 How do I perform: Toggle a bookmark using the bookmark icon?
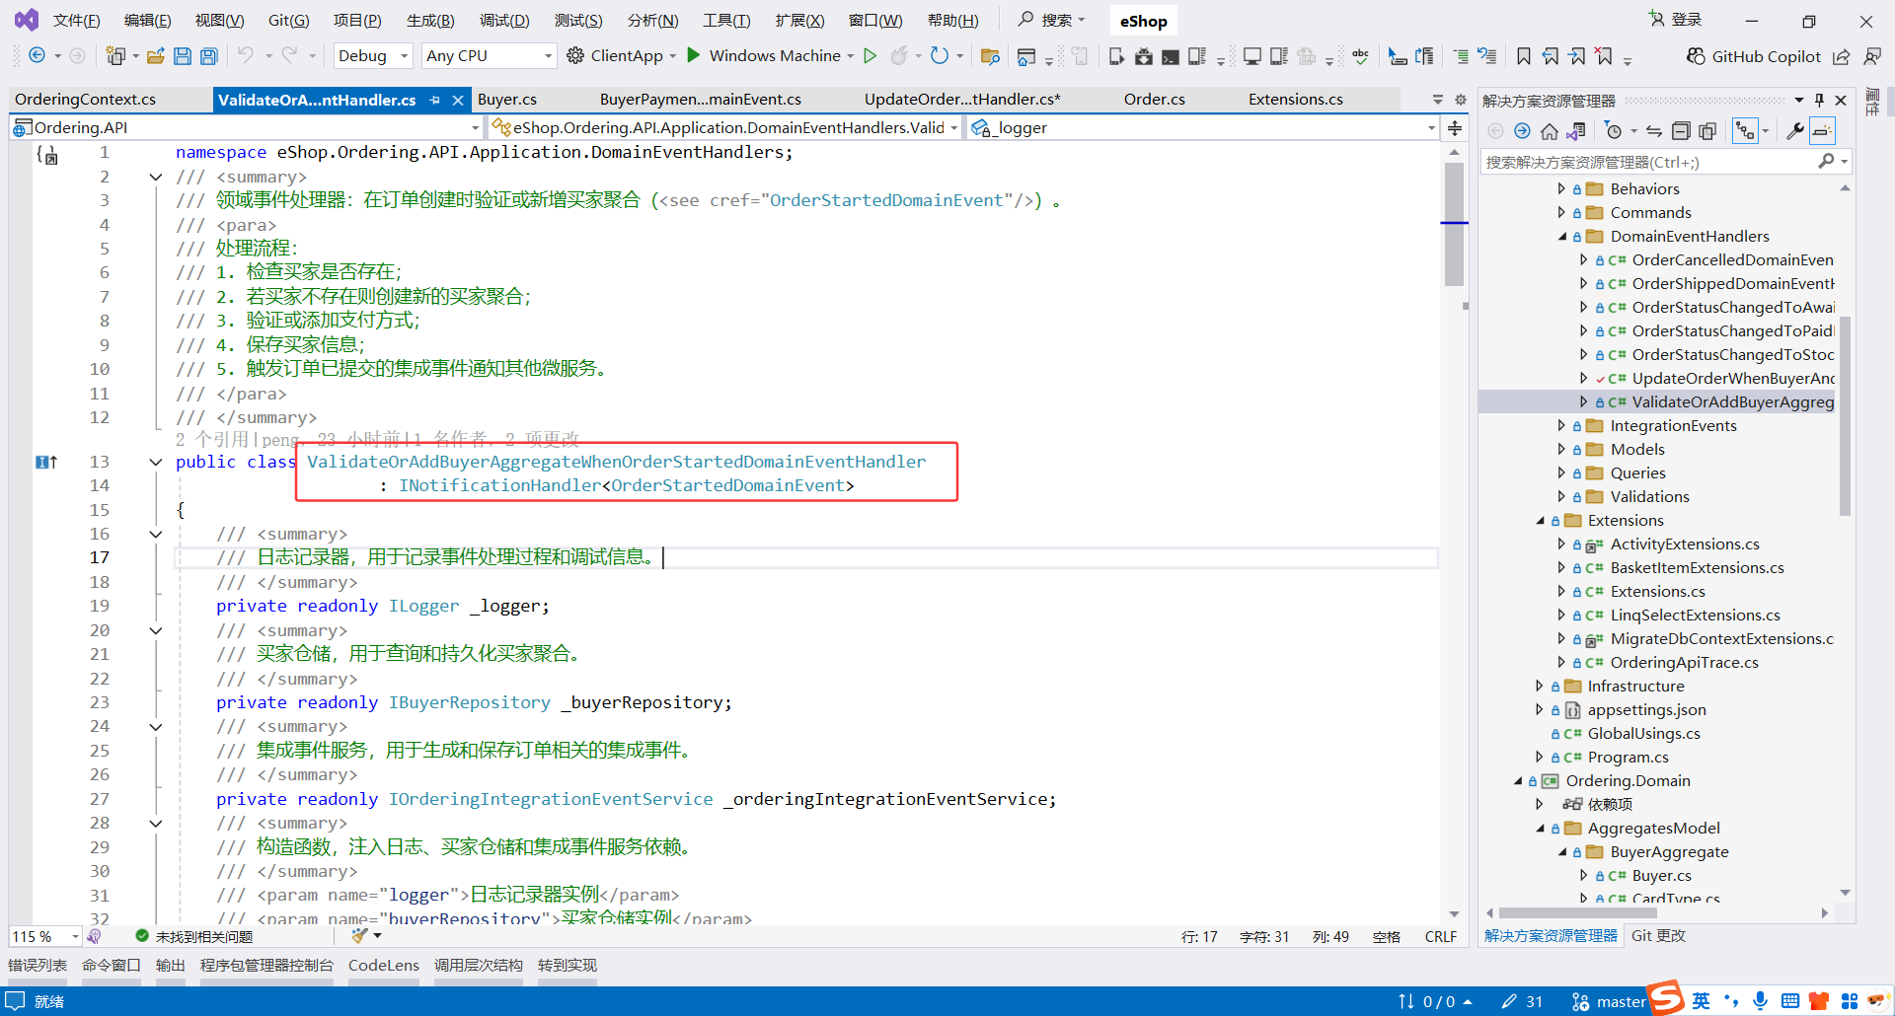click(x=1524, y=56)
